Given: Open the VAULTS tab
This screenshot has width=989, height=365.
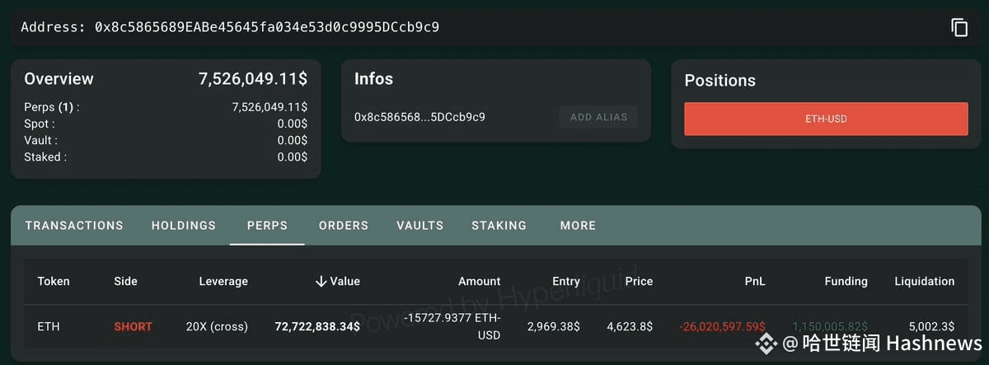Looking at the screenshot, I should (420, 225).
